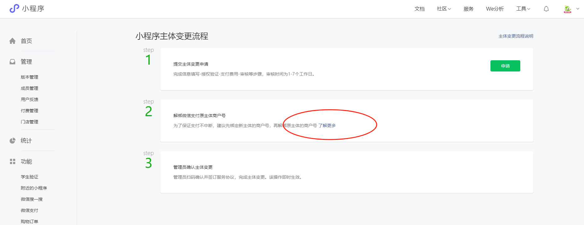Click the 小程序 brand title text
584x225 pixels.
tap(33, 9)
